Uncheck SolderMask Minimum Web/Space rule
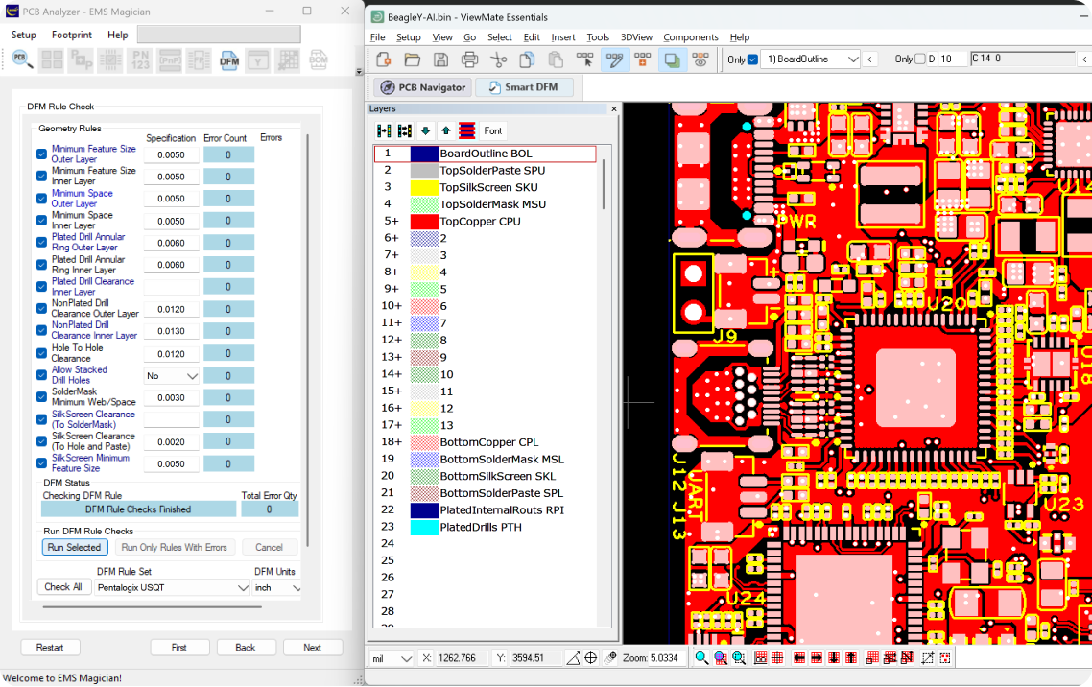The width and height of the screenshot is (1092, 687). pyautogui.click(x=41, y=397)
